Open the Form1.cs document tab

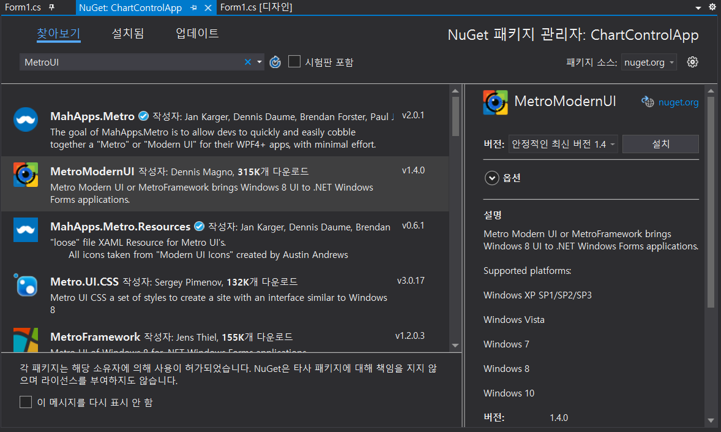pyautogui.click(x=23, y=7)
